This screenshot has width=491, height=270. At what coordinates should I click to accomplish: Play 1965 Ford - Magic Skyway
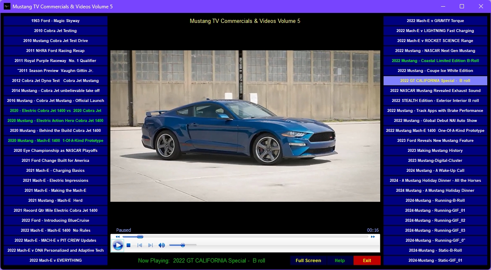55,21
